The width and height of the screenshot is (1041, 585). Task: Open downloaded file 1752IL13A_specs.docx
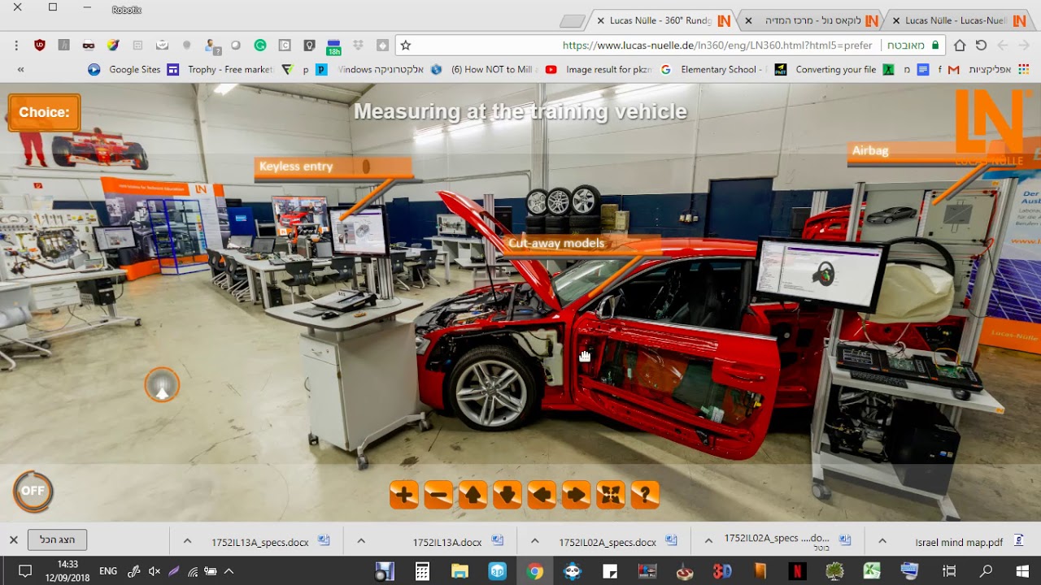tap(270, 542)
